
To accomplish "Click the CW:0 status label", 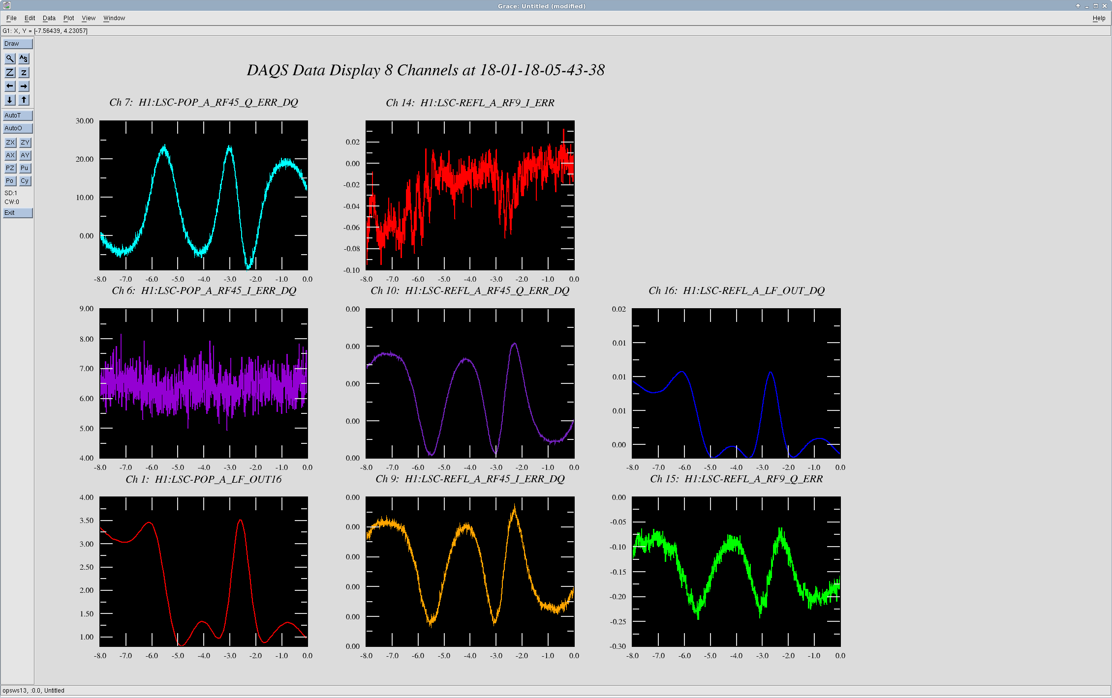I will click(12, 202).
